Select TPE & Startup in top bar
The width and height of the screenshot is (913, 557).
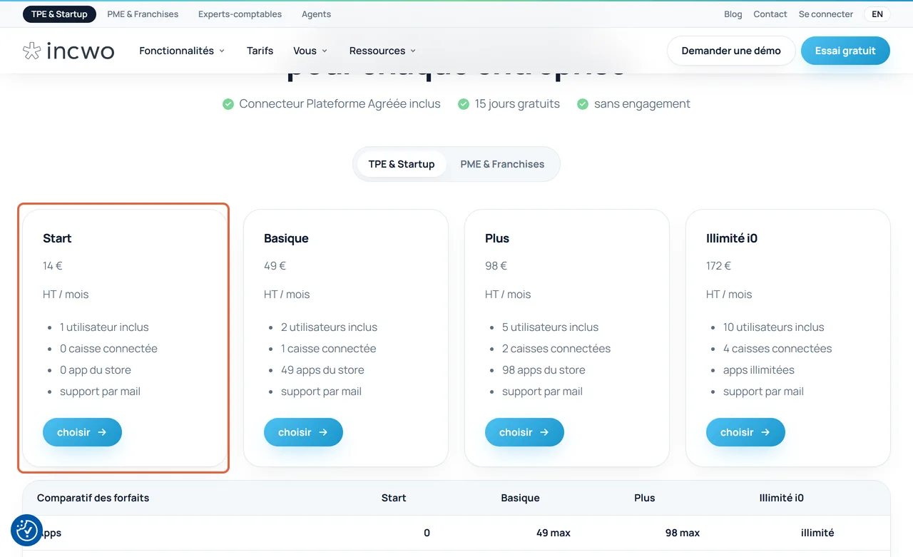[x=59, y=14]
